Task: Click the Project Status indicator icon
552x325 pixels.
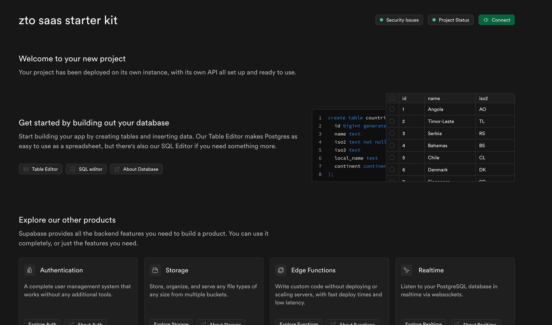Action: [x=434, y=20]
